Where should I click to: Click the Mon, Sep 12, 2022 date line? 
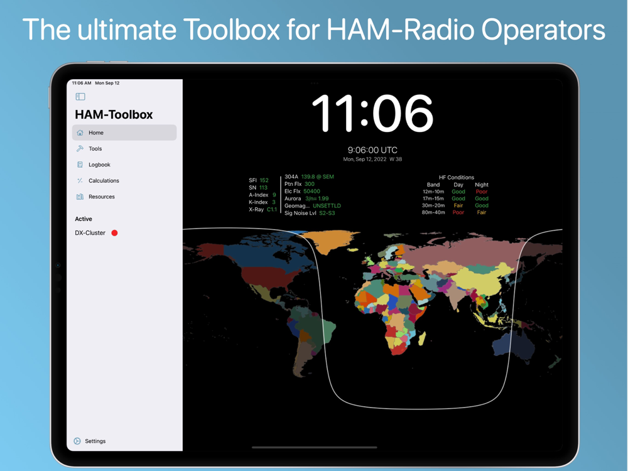pyautogui.click(x=372, y=160)
